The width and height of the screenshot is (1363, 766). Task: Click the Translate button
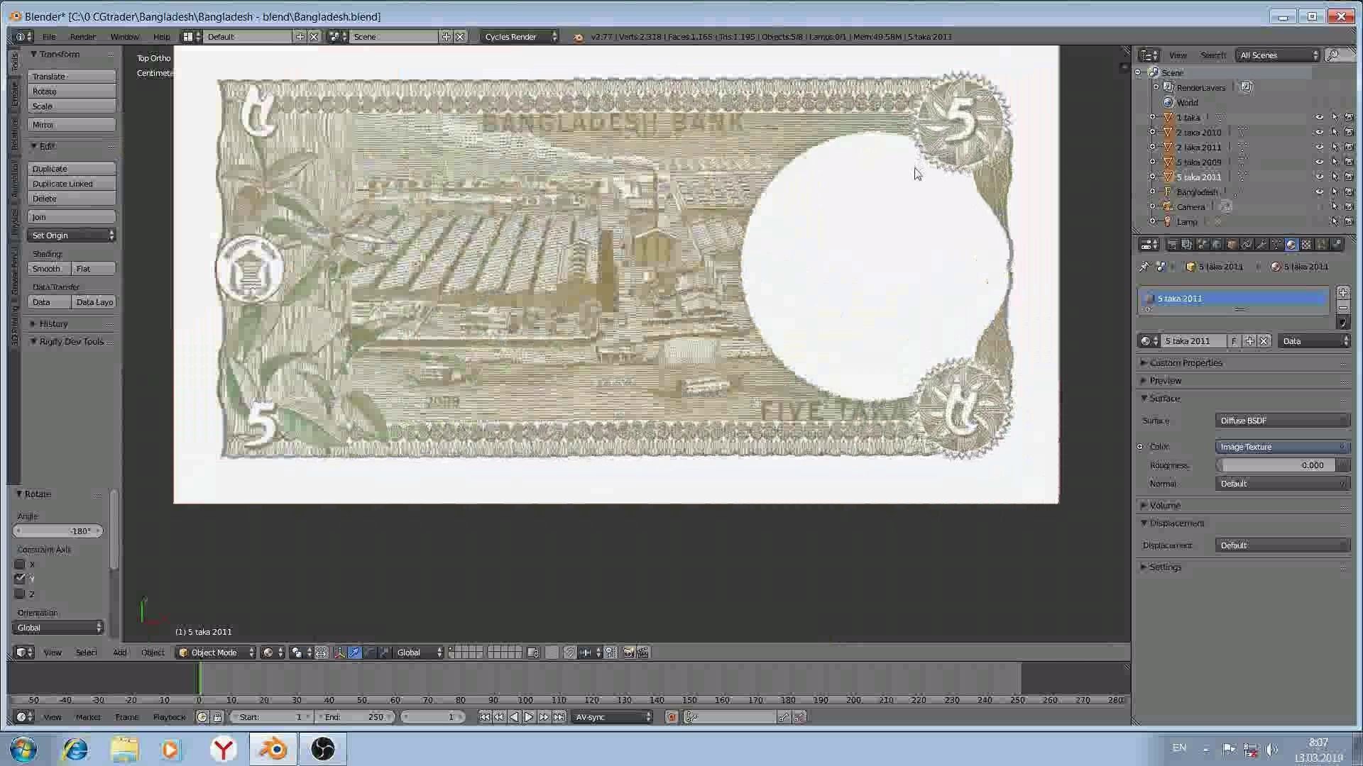point(71,77)
